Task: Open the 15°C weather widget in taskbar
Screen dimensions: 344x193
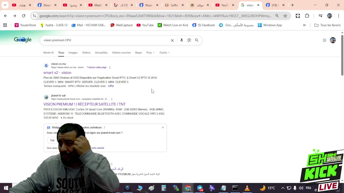Action: 267,188
